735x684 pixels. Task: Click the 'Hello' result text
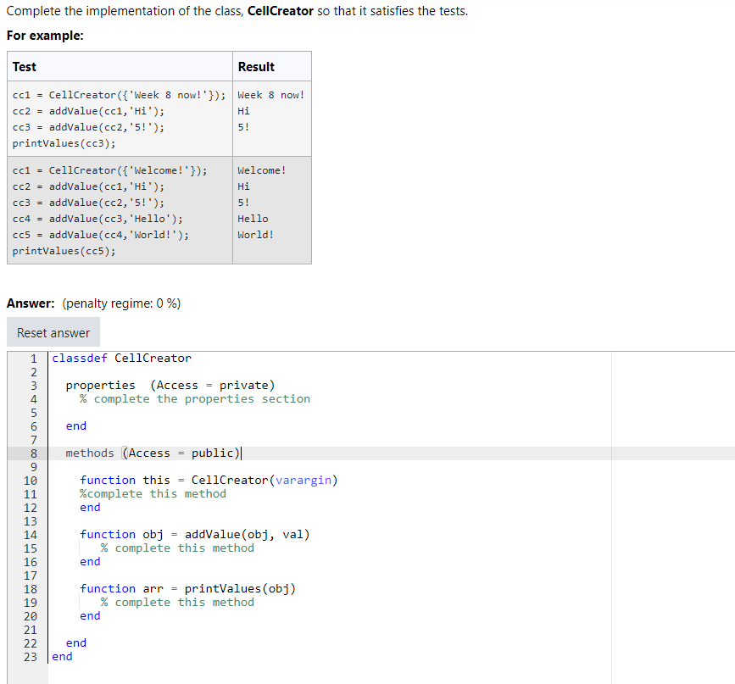click(253, 219)
